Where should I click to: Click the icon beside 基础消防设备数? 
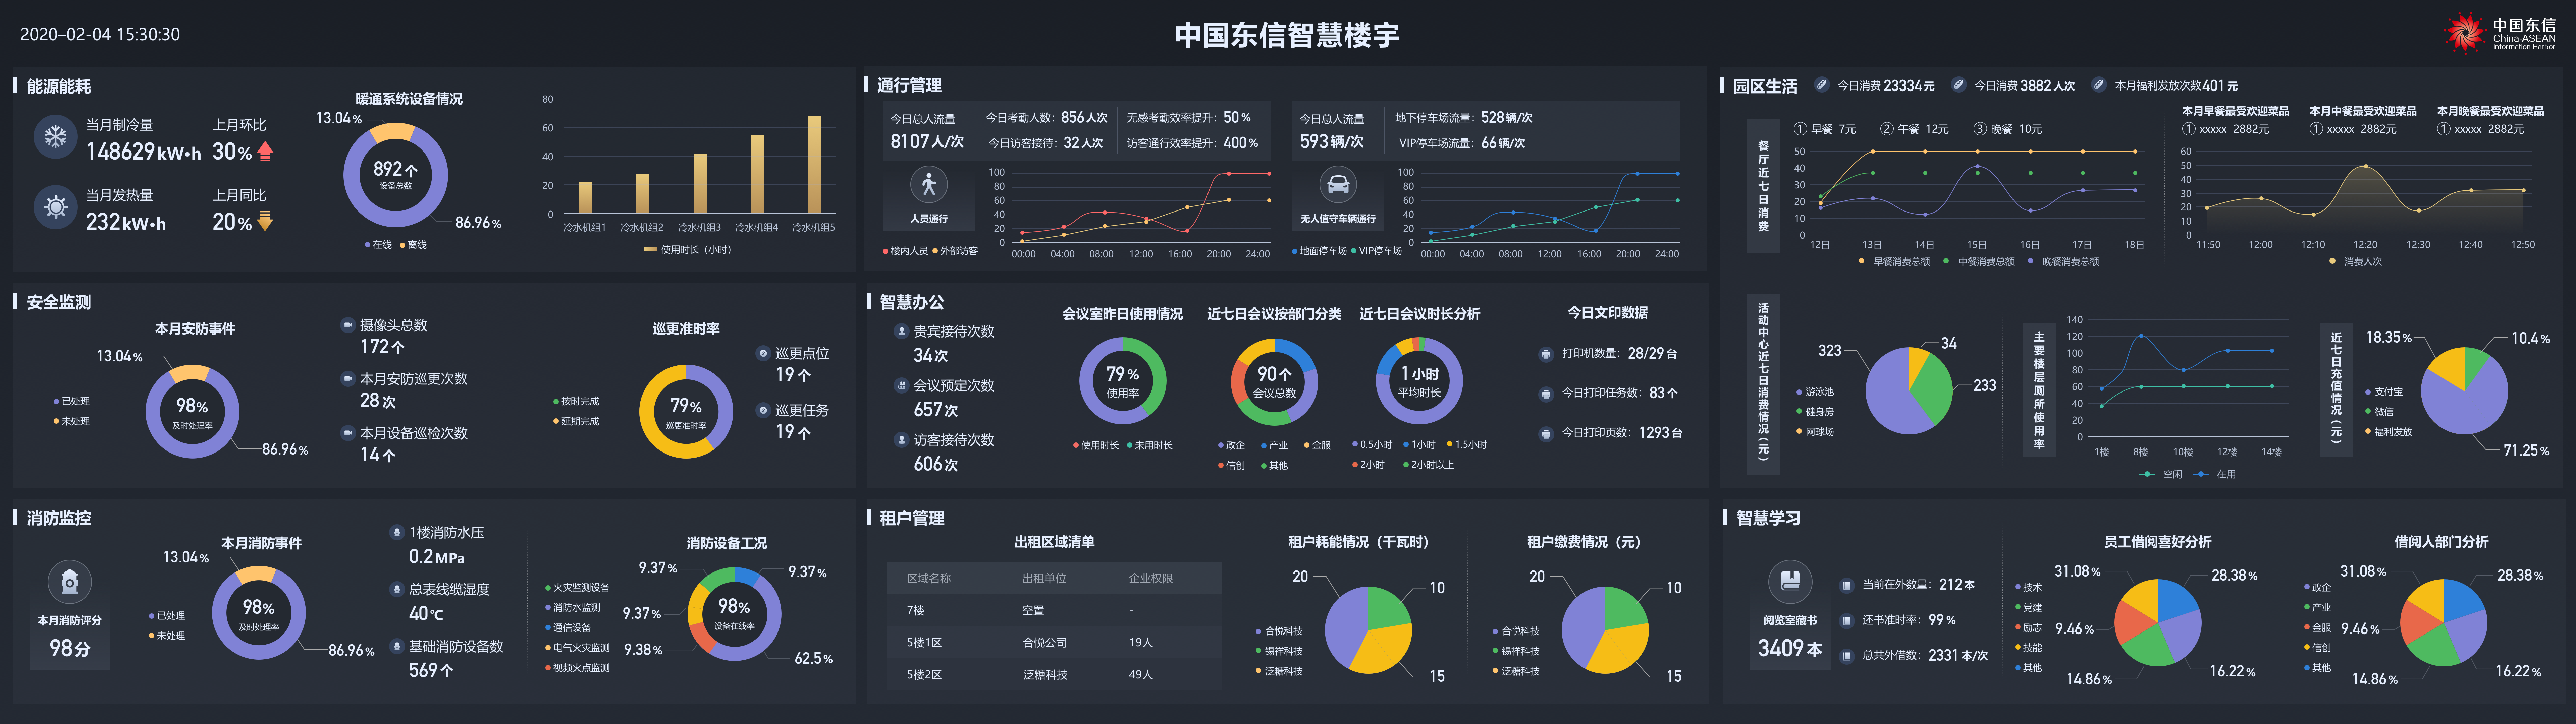click(x=397, y=646)
